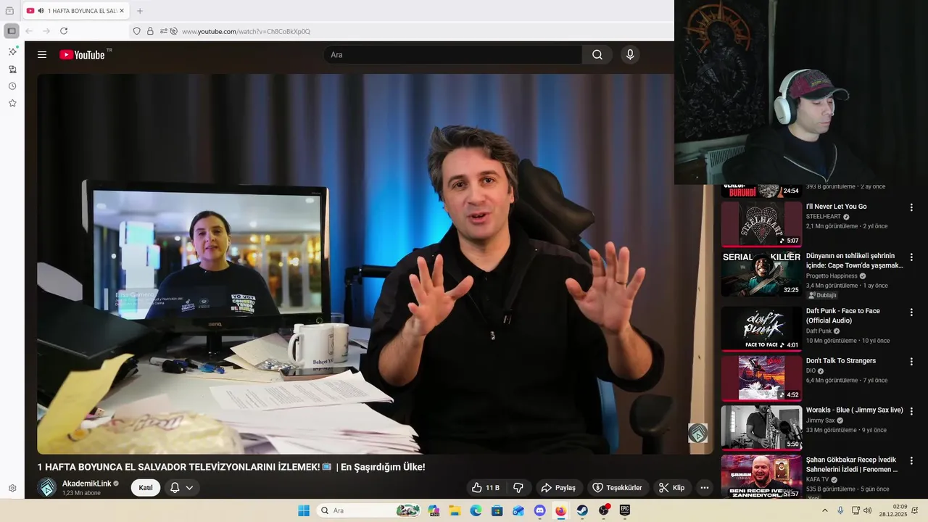The width and height of the screenshot is (928, 522).
Task: Open options for Daft Punk Face to Face
Action: [911, 312]
